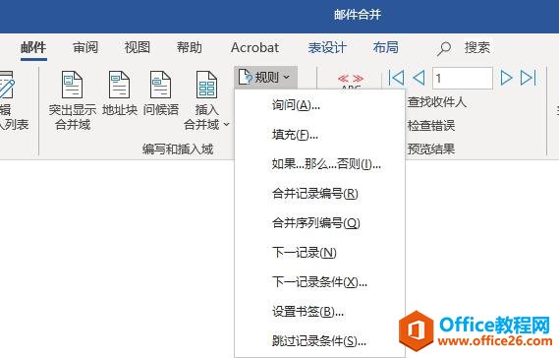Select 合并记录编号(R) menu item
Screen dimensions: 559x358
point(320,194)
